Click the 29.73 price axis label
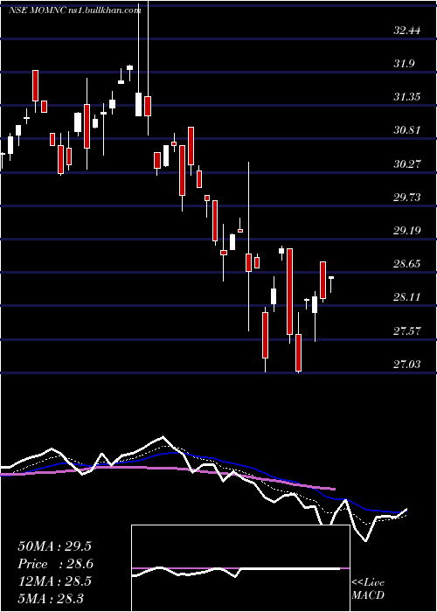Image resolution: width=437 pixels, height=612 pixels. pyautogui.click(x=407, y=198)
